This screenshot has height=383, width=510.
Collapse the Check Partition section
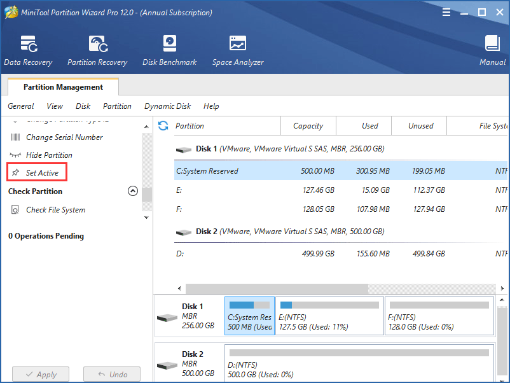pos(133,191)
